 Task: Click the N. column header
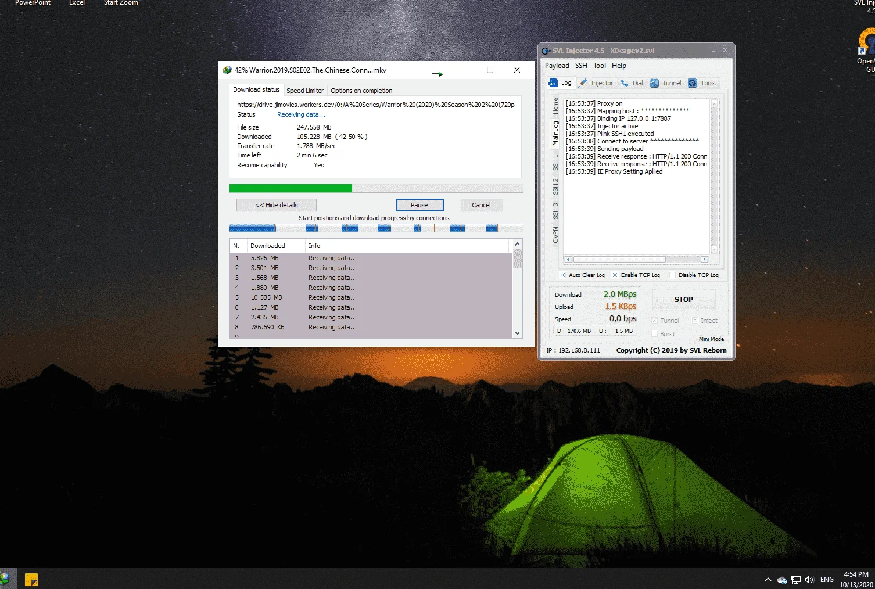pyautogui.click(x=238, y=246)
